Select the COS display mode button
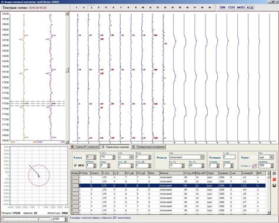This screenshot has width=279, height=223. tap(231, 8)
